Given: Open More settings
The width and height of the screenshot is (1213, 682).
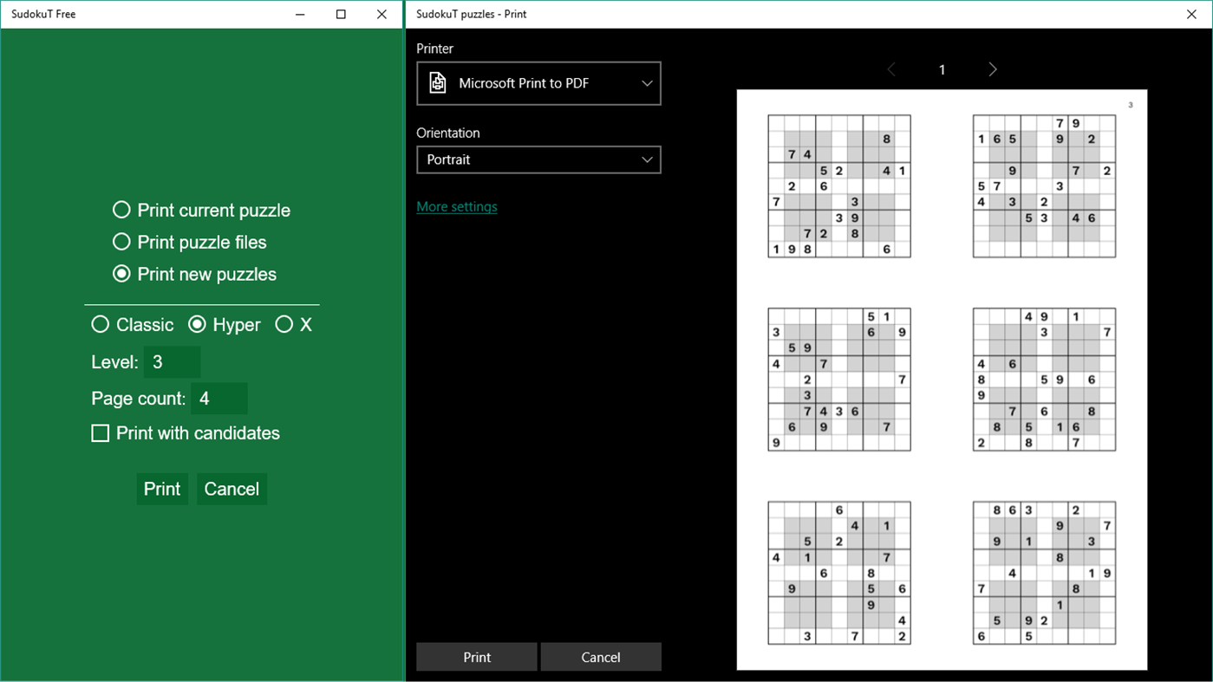Looking at the screenshot, I should point(457,206).
